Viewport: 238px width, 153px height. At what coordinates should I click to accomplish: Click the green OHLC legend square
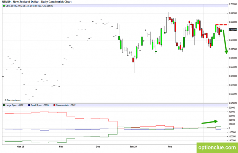tap(4, 6)
